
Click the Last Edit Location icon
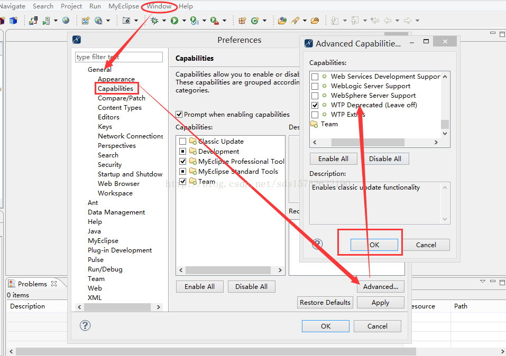[x=375, y=21]
